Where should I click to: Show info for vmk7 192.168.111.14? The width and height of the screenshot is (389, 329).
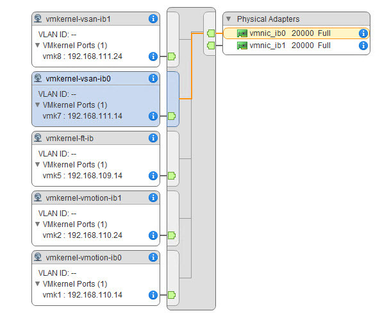pyautogui.click(x=153, y=116)
